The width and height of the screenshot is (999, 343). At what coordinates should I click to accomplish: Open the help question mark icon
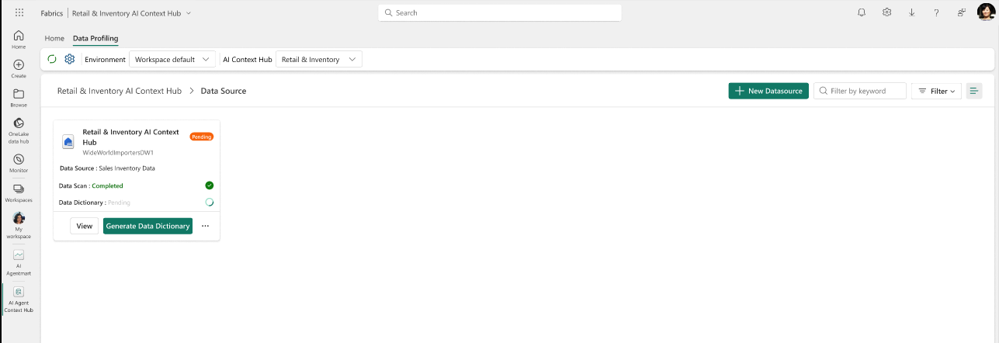[937, 12]
